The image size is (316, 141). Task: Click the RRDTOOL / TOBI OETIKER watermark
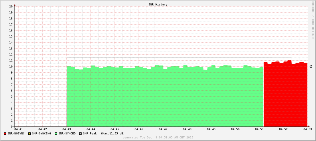313,20
